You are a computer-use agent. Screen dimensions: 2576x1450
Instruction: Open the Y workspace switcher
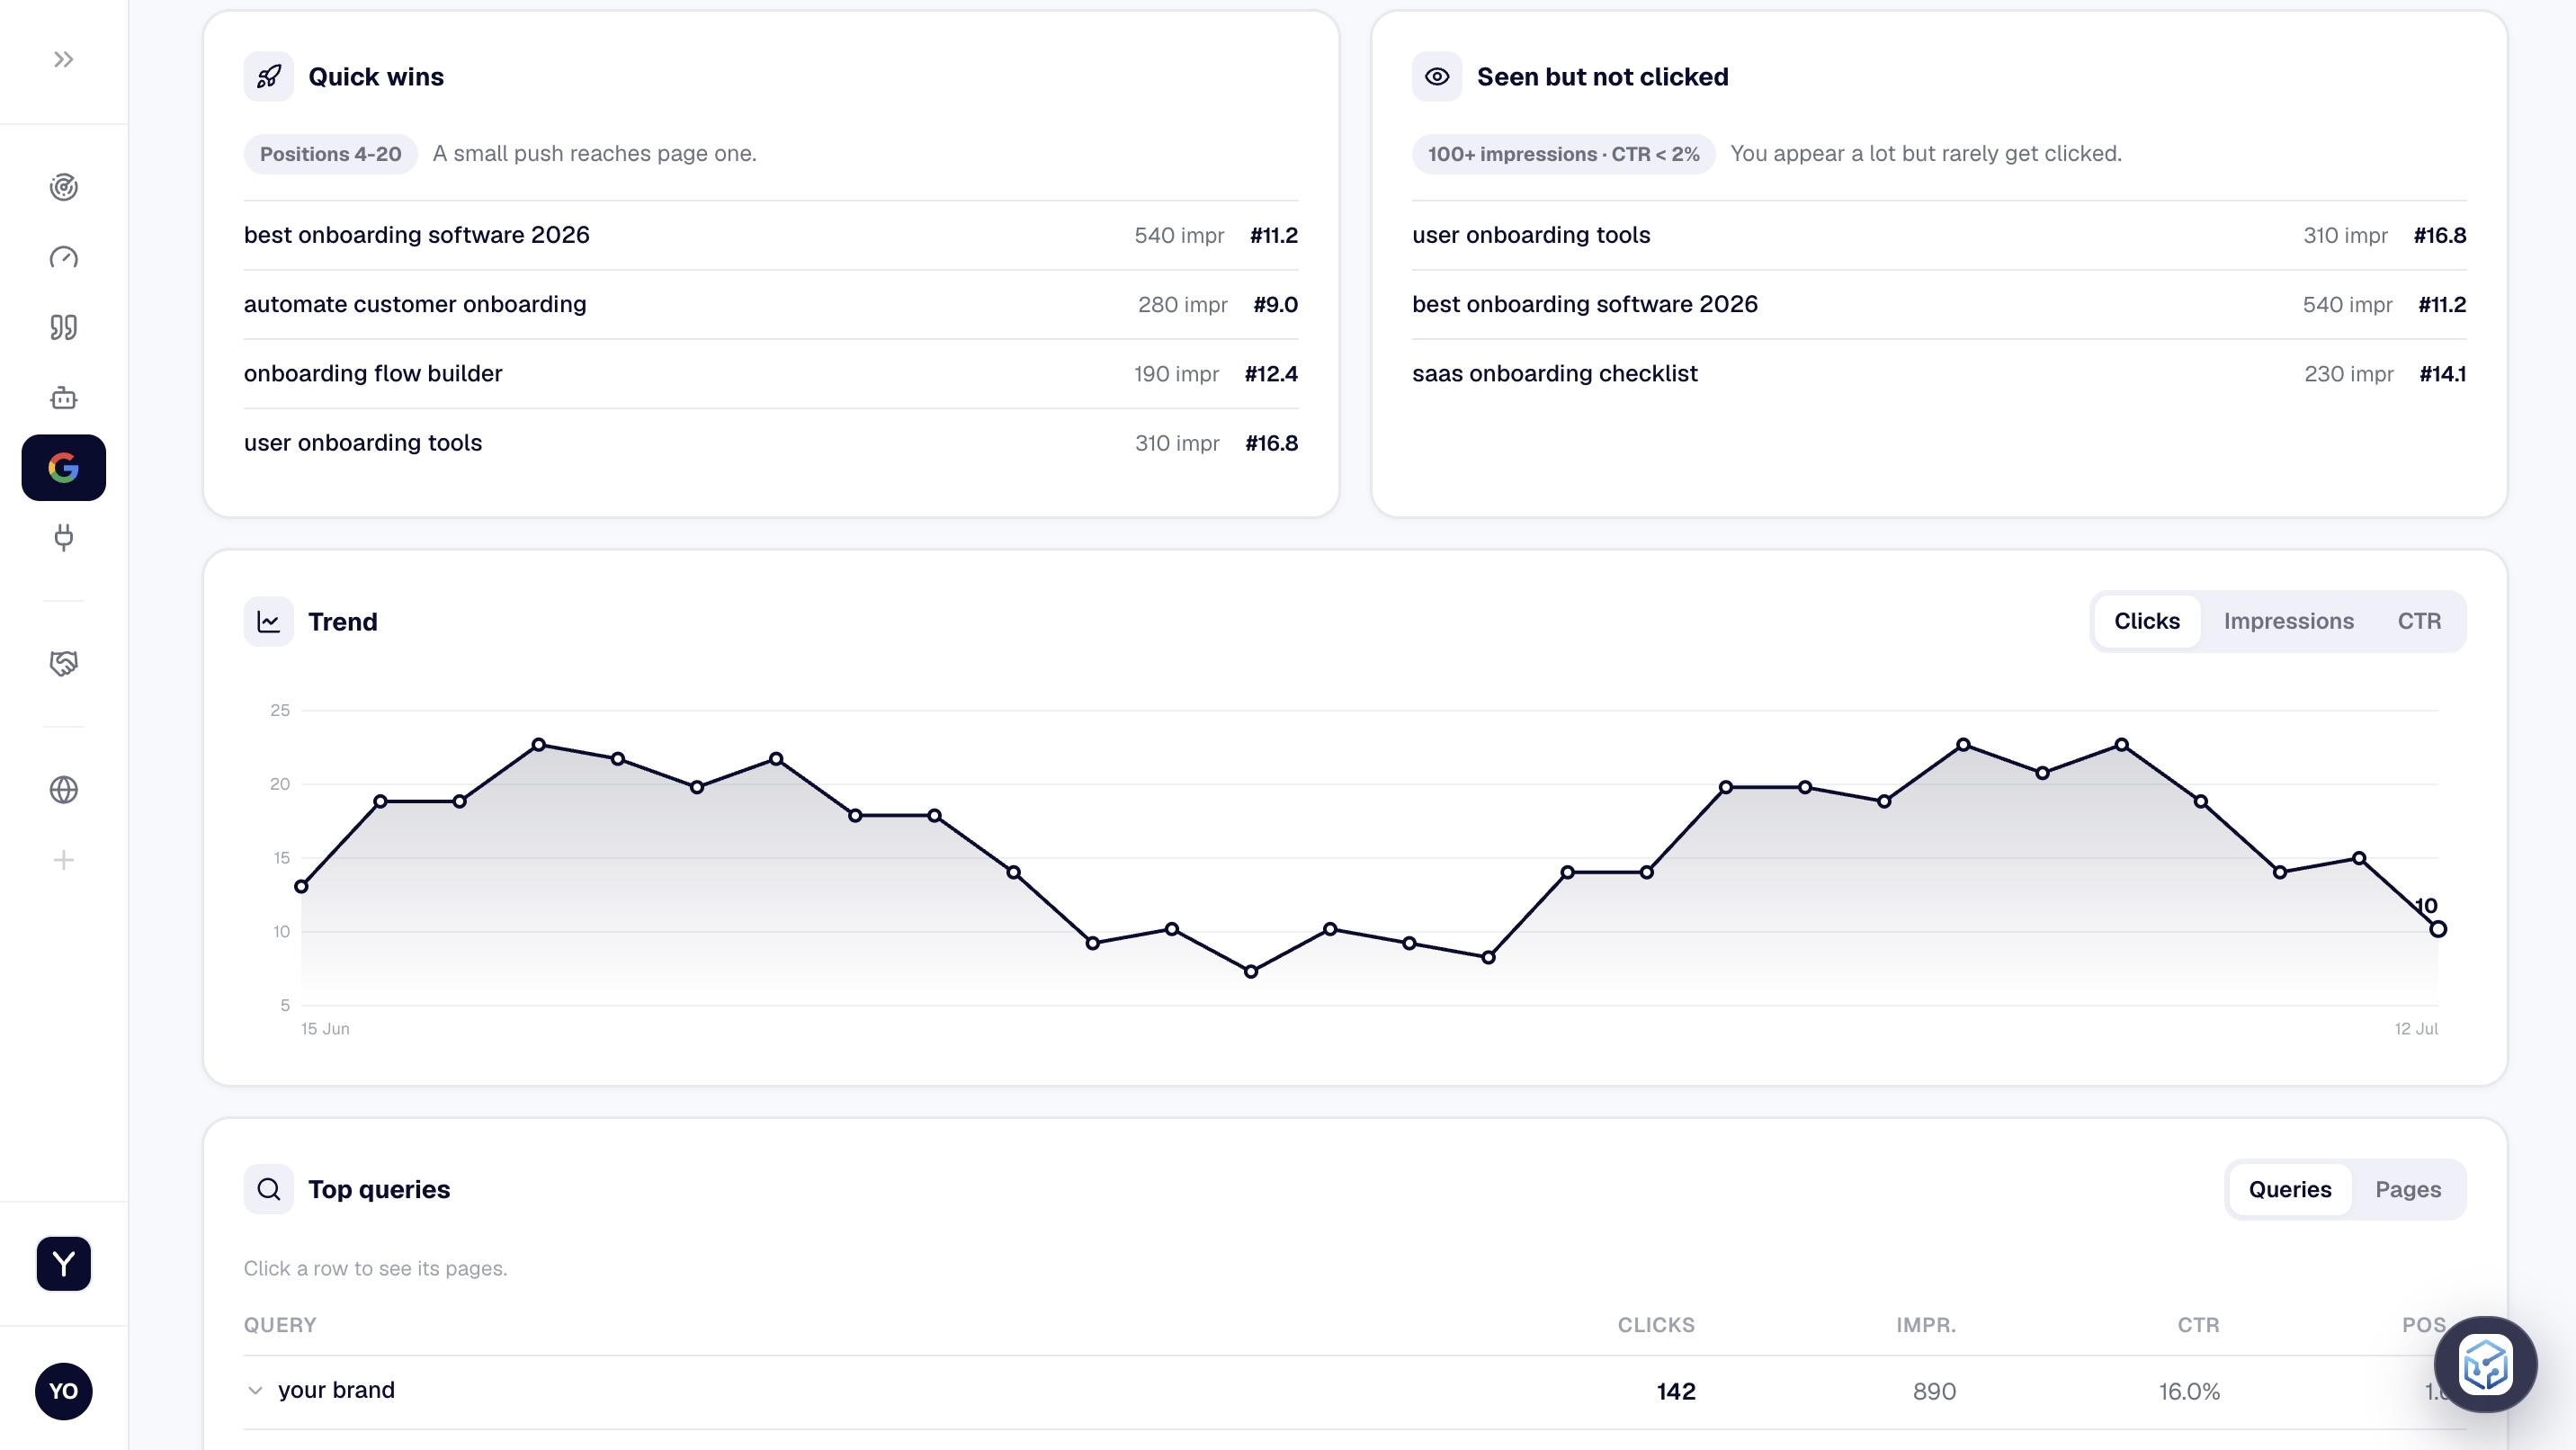coord(63,1264)
